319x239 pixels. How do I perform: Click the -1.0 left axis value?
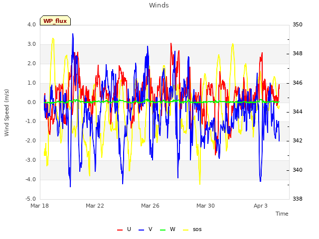(30, 121)
